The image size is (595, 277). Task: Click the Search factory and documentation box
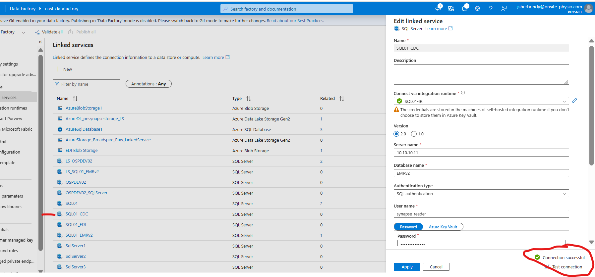point(287,9)
